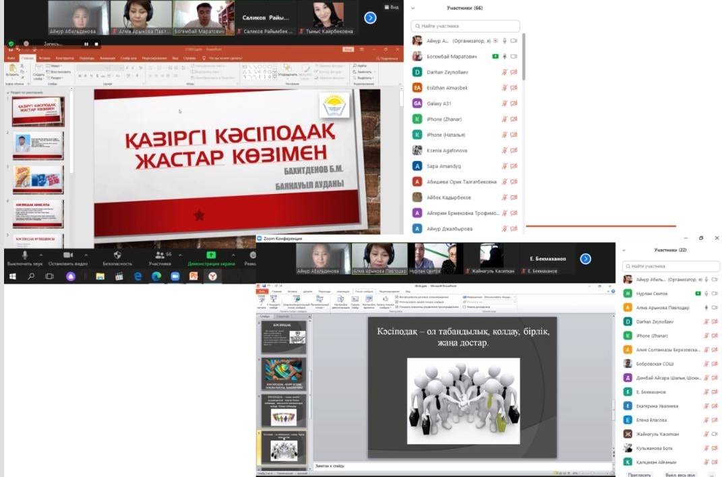Toggle microphone icon in Богембай Маратович row
Screen dimensions: 722x477
coord(505,57)
